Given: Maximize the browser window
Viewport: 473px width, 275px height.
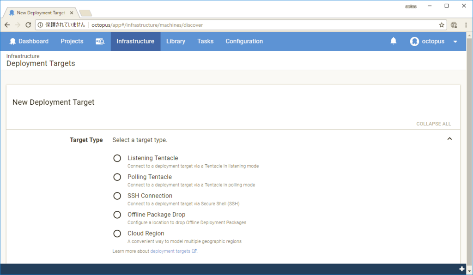Looking at the screenshot, I should [x=447, y=6].
